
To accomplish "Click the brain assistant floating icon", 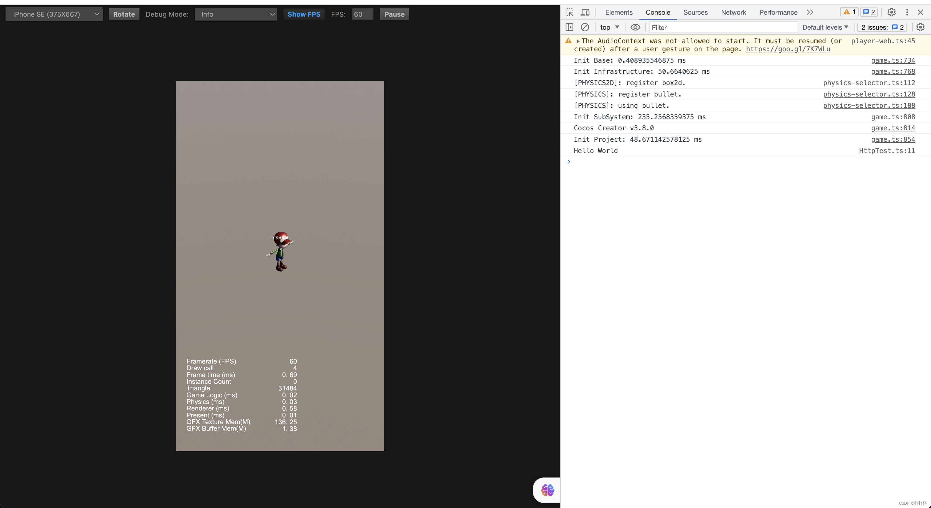I will pyautogui.click(x=547, y=490).
